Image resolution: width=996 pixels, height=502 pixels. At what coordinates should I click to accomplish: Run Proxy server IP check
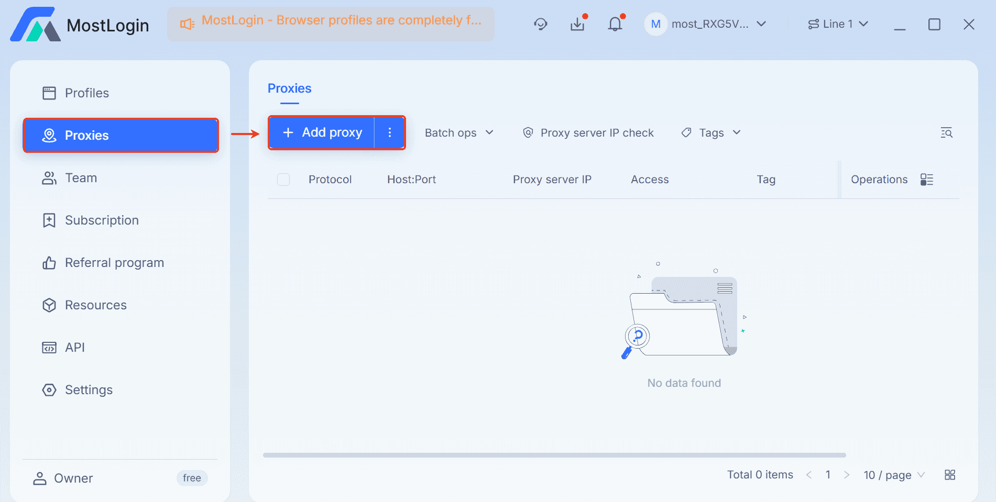[x=588, y=133]
